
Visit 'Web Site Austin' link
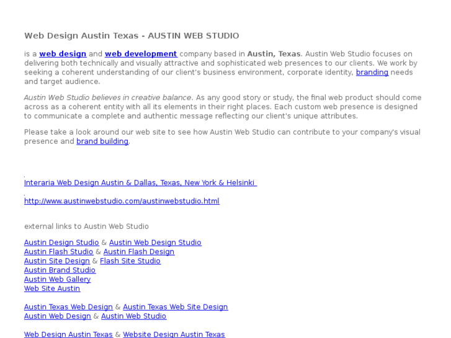tap(52, 288)
